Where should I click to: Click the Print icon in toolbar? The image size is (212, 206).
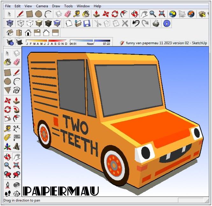click(156, 23)
